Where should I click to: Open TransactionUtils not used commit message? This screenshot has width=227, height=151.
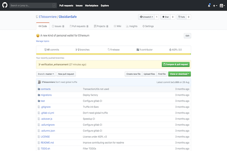tap(96, 89)
